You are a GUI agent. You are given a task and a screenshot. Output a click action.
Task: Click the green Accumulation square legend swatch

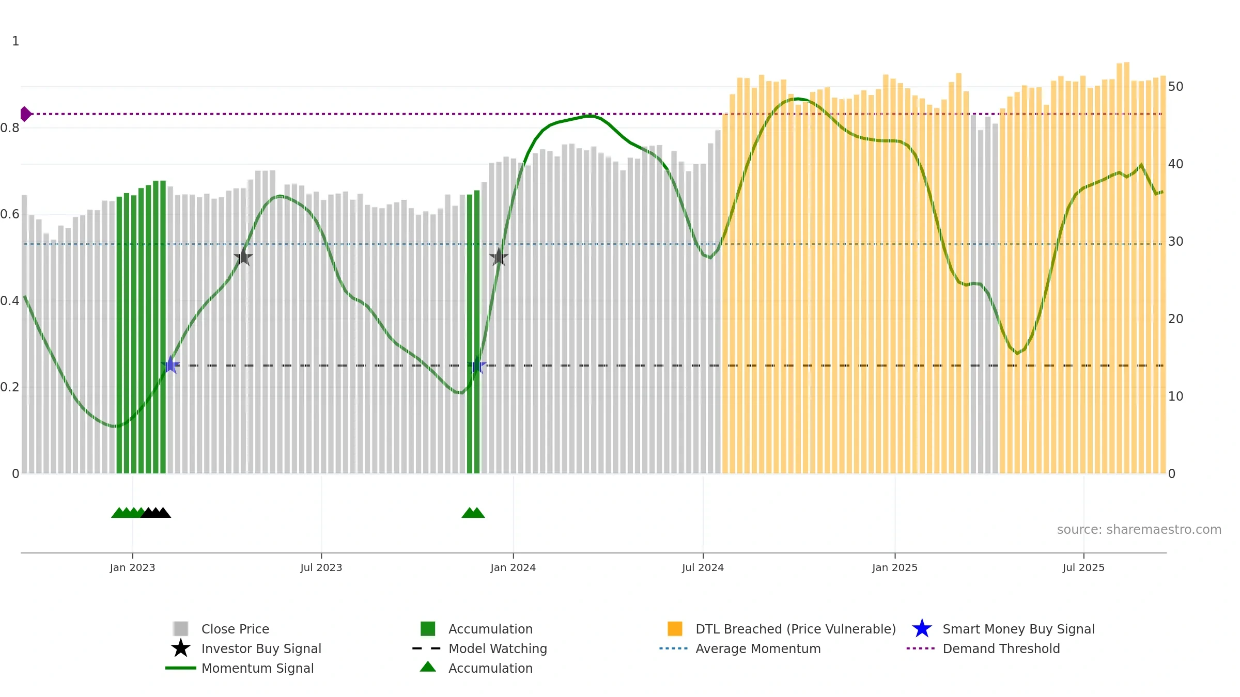click(428, 629)
